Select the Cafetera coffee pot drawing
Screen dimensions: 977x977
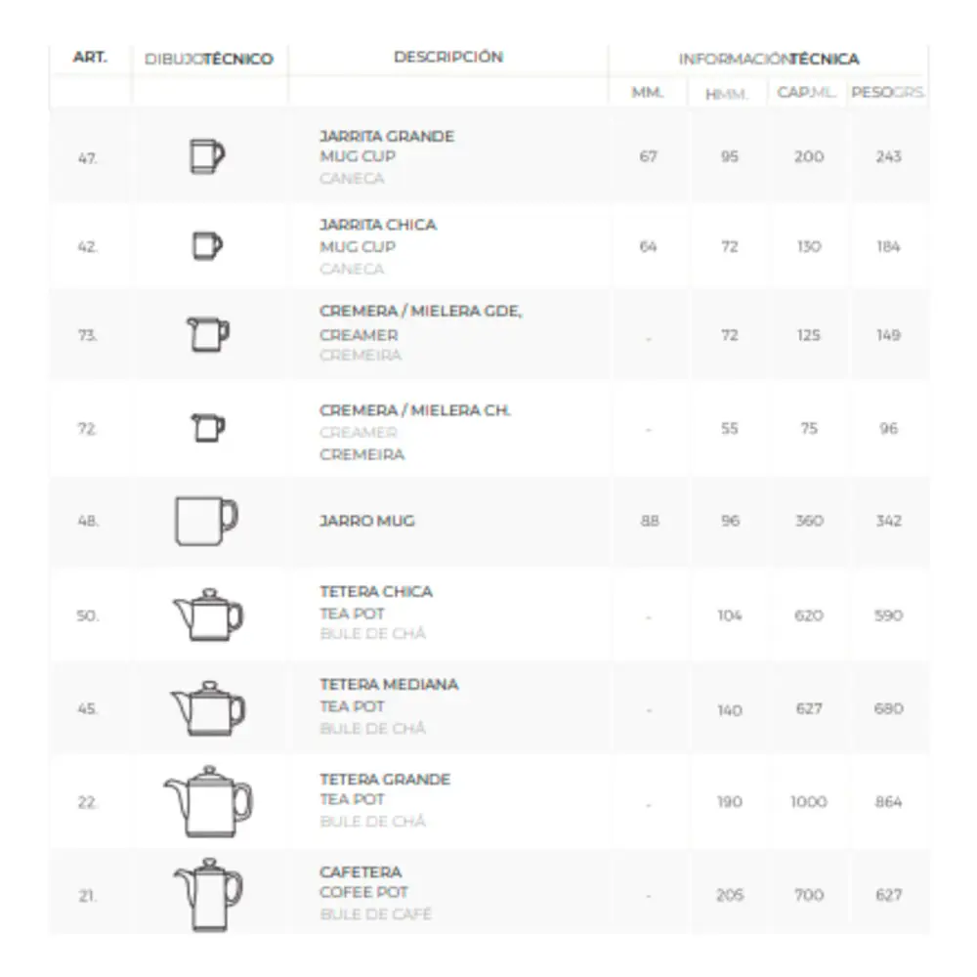click(x=208, y=894)
